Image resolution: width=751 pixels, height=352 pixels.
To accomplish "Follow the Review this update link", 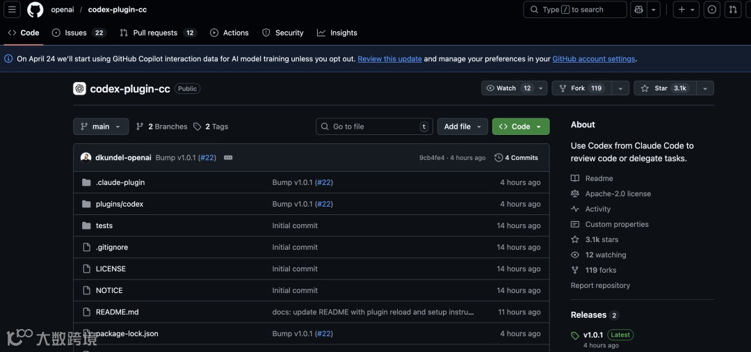I will click(390, 59).
